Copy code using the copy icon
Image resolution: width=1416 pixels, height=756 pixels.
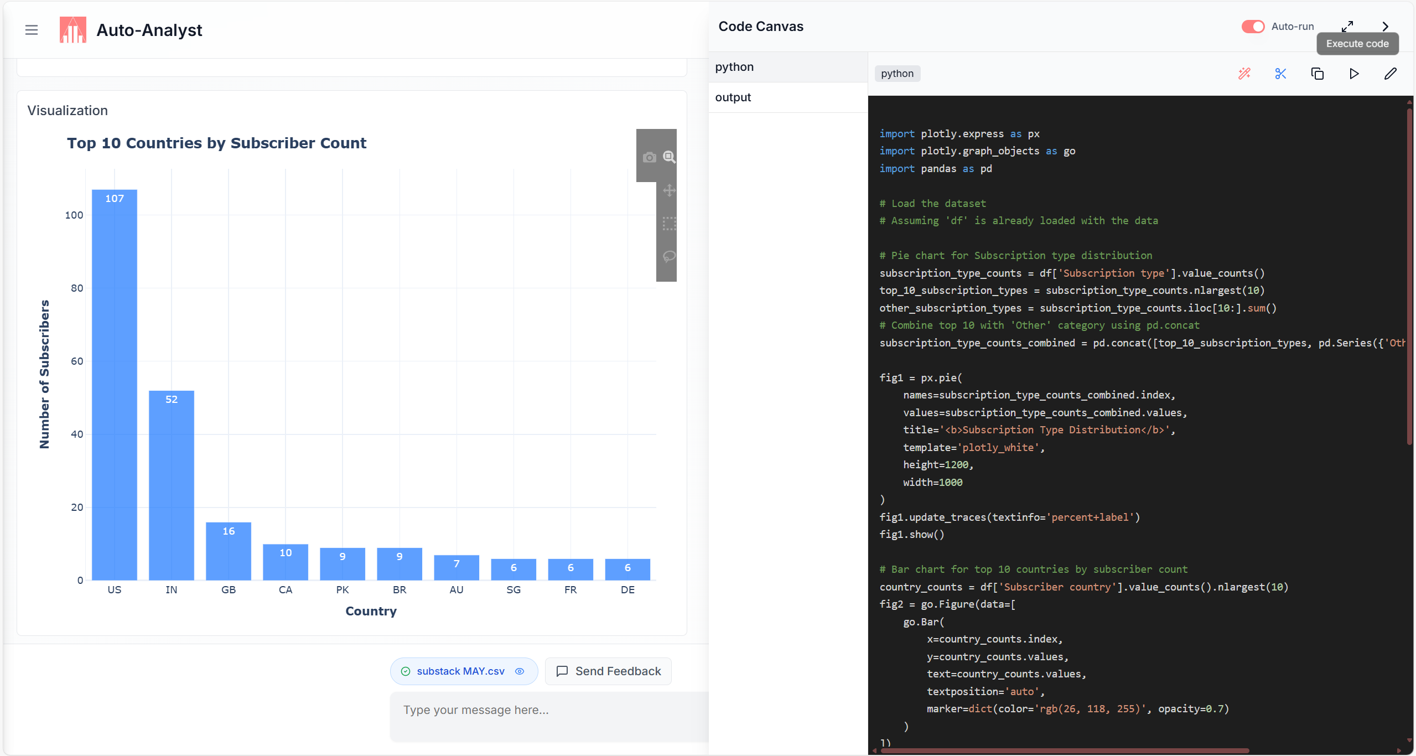pyautogui.click(x=1318, y=74)
